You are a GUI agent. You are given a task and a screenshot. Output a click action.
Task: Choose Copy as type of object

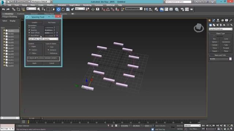tap(48, 47)
